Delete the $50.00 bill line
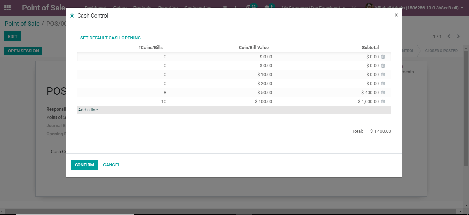The height and width of the screenshot is (215, 469). (383, 92)
